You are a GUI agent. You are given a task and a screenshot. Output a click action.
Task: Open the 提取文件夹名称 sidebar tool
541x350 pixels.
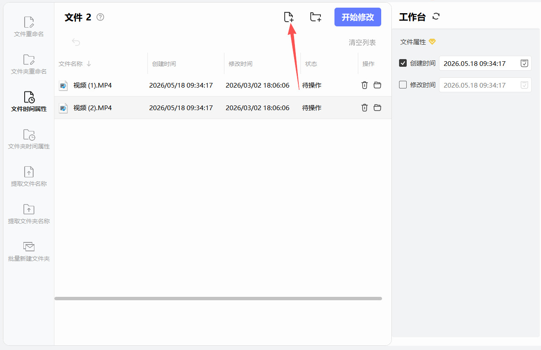coord(29,213)
